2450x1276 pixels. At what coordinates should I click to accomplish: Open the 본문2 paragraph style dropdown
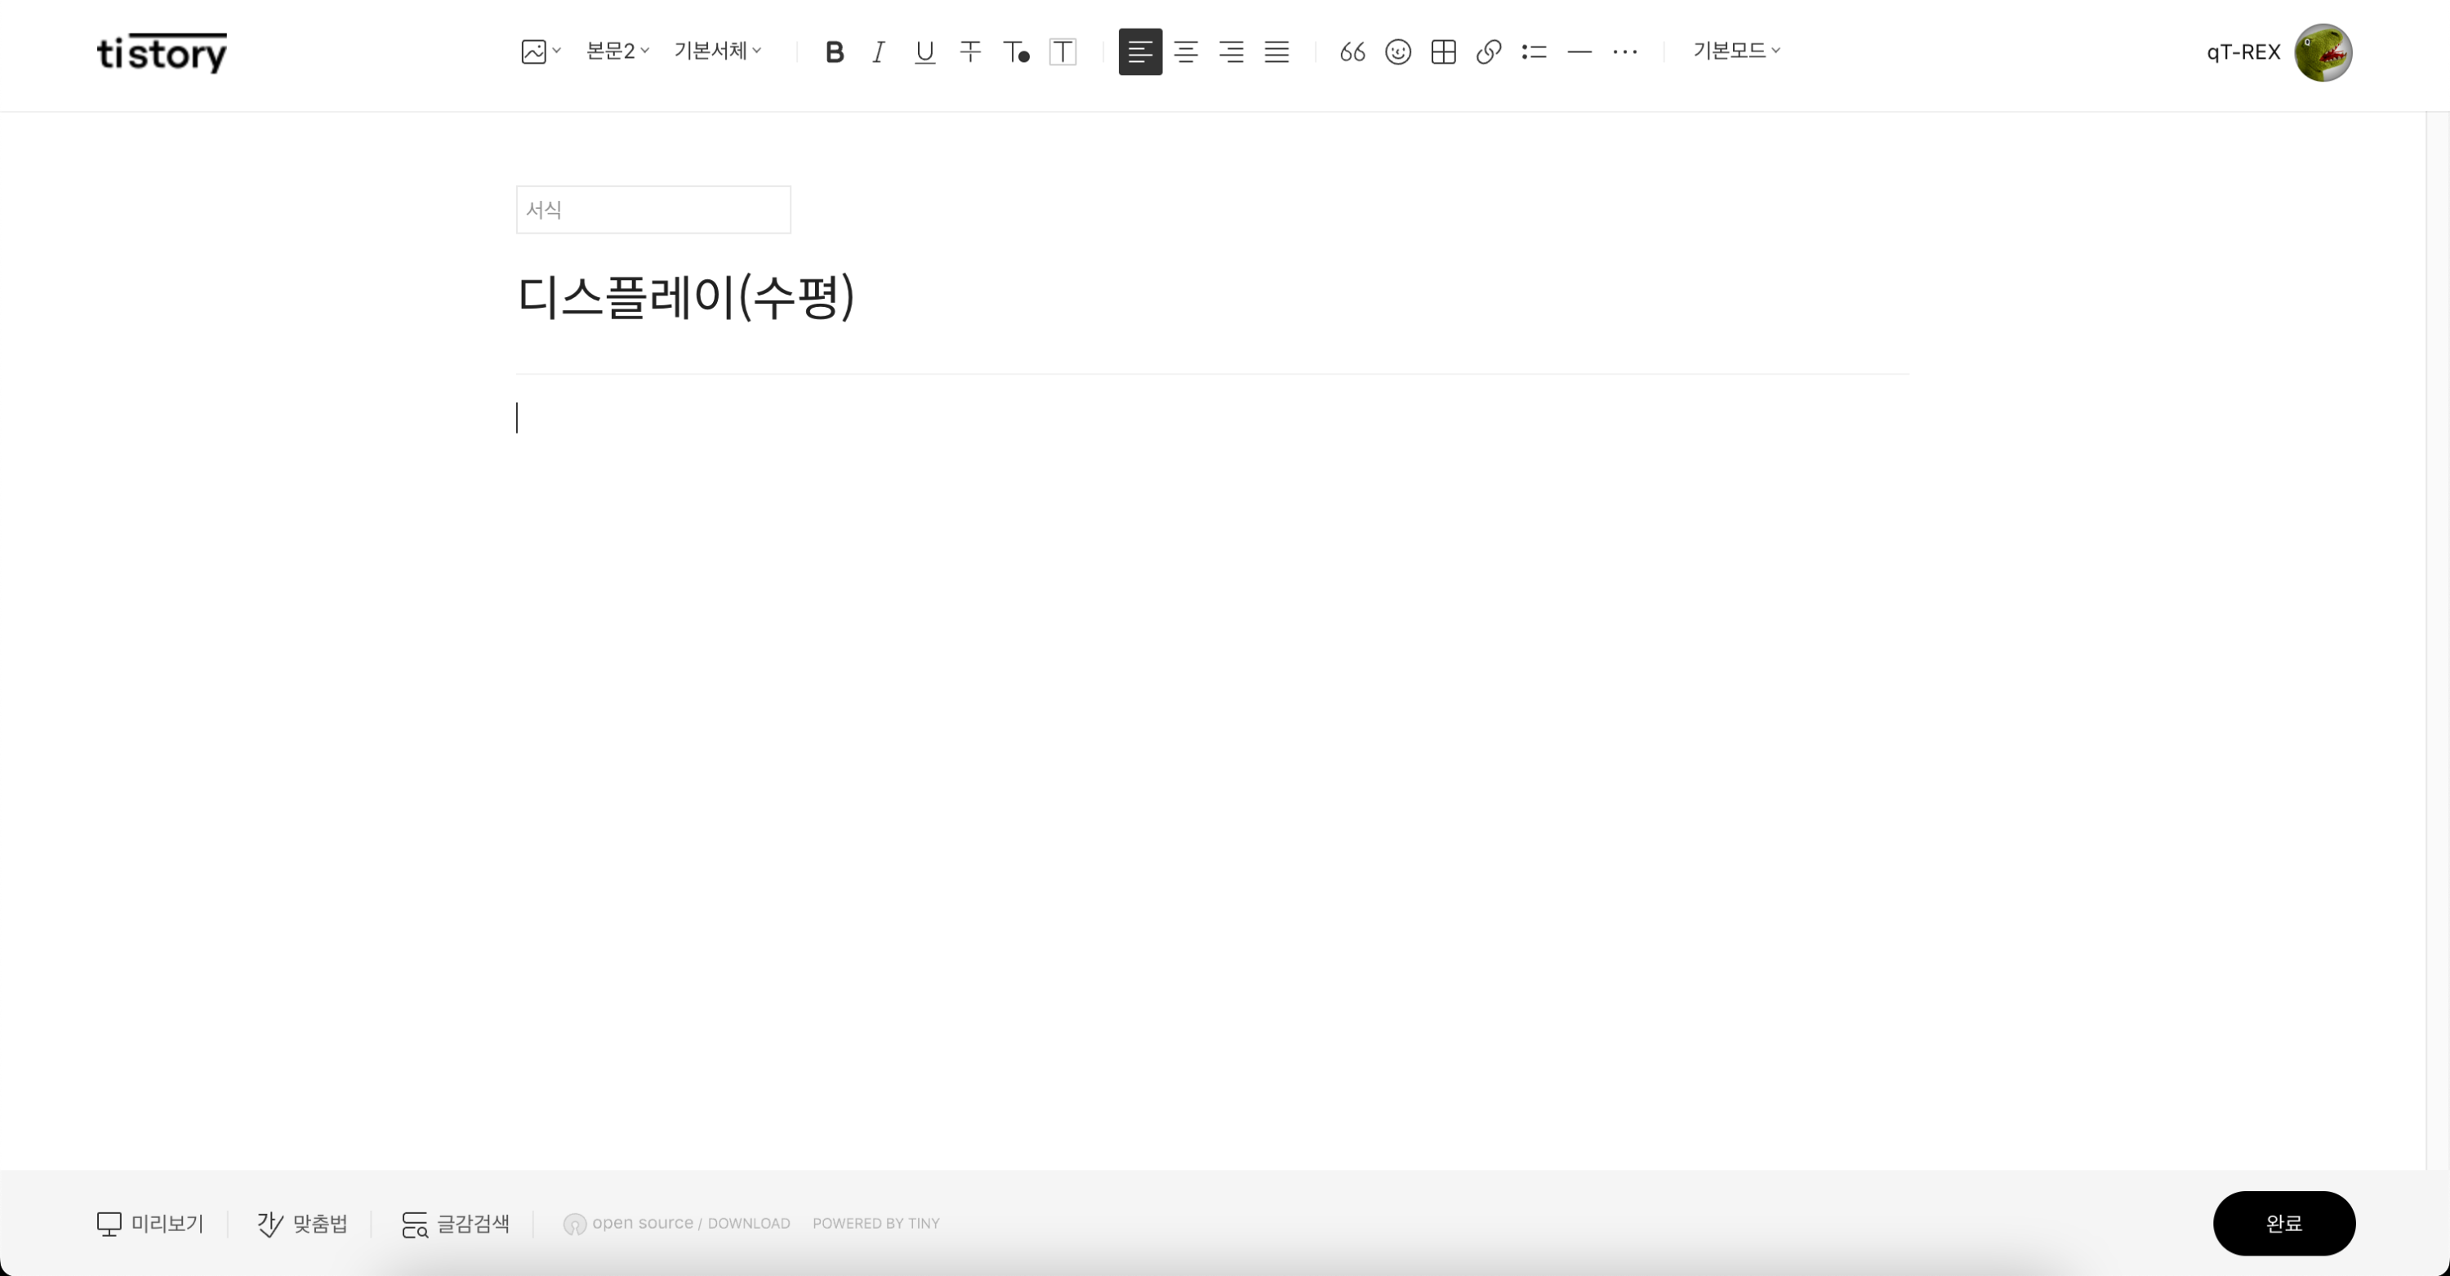(x=615, y=51)
